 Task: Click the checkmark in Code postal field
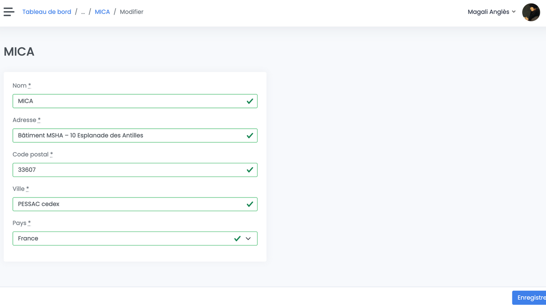pyautogui.click(x=250, y=170)
